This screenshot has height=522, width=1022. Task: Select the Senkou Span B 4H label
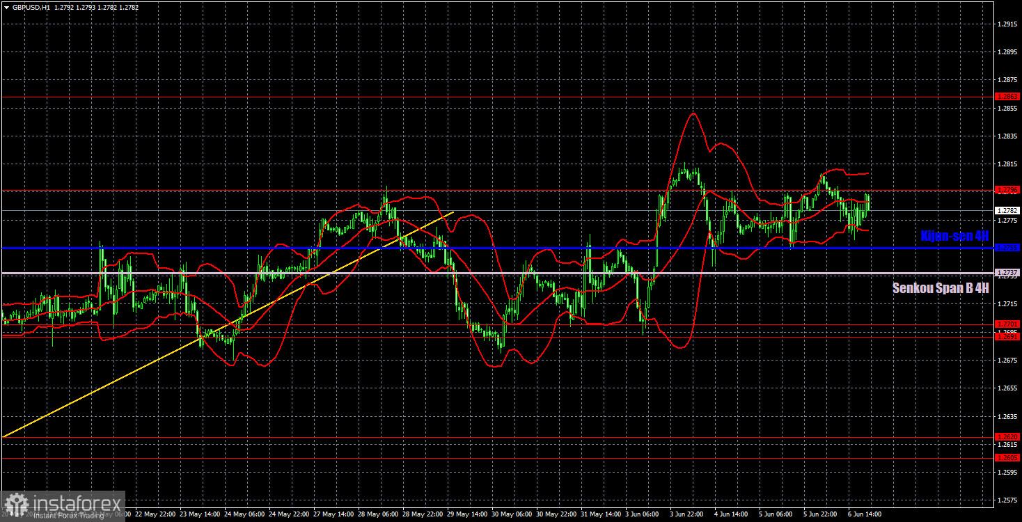click(941, 287)
